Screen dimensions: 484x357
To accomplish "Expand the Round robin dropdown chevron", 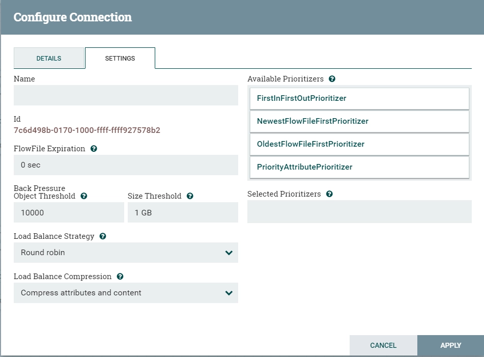I will pyautogui.click(x=229, y=253).
